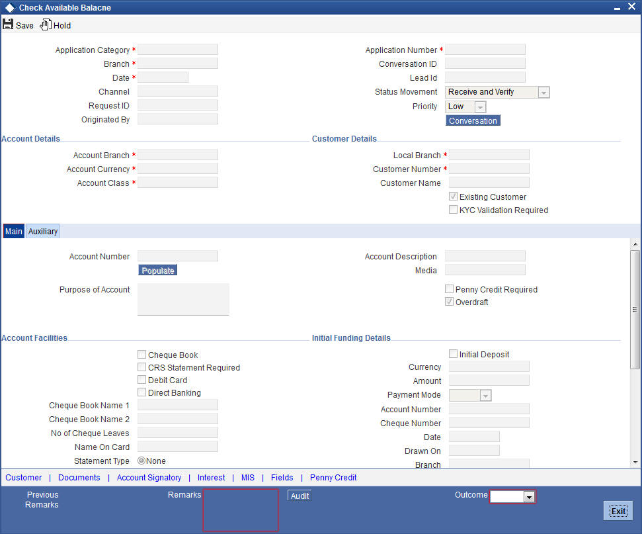Screen dimensions: 642x534
Task: Click the Cheque Number field
Action: (489, 423)
